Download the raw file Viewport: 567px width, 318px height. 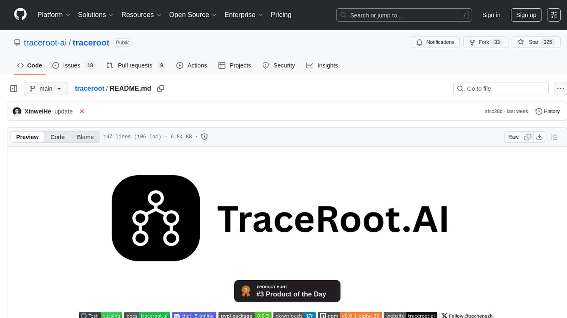(x=539, y=137)
